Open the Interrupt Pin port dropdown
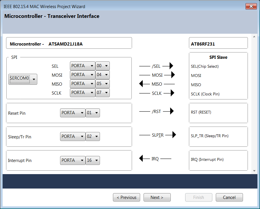The width and height of the screenshot is (260, 209). point(73,160)
